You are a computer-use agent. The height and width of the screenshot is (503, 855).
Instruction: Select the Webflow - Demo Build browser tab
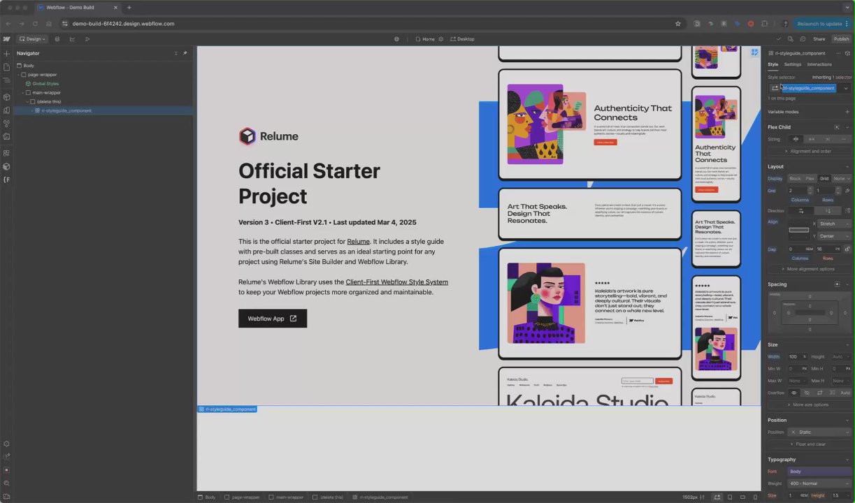[77, 7]
